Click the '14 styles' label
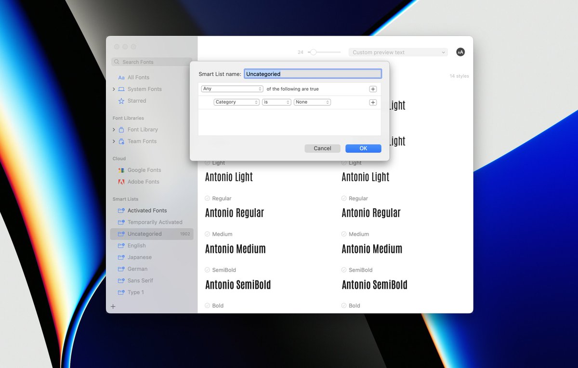578x368 pixels. [x=459, y=76]
